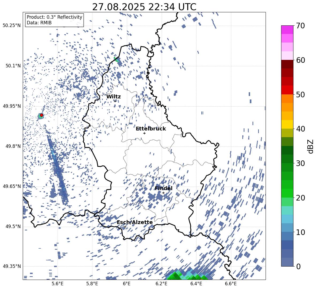Click the green echo on Luxembourg's northern border
Image resolution: width=317 pixels, height=289 pixels.
(x=116, y=59)
